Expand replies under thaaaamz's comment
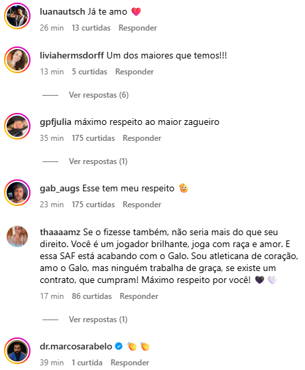 pos(98,320)
